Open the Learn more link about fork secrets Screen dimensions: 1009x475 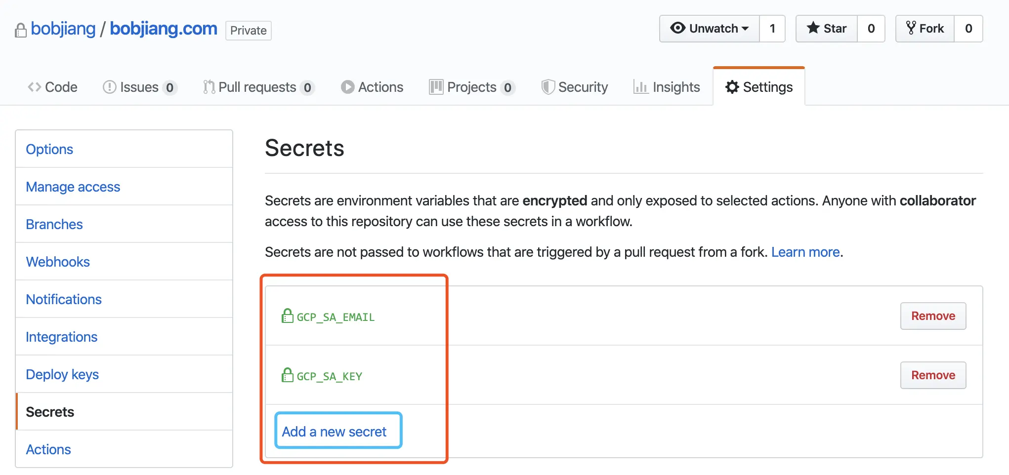click(x=805, y=252)
